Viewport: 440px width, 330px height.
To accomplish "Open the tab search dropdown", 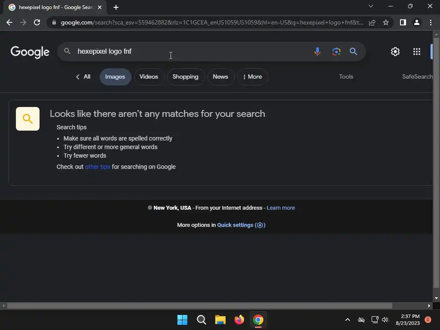I will coord(371,6).
